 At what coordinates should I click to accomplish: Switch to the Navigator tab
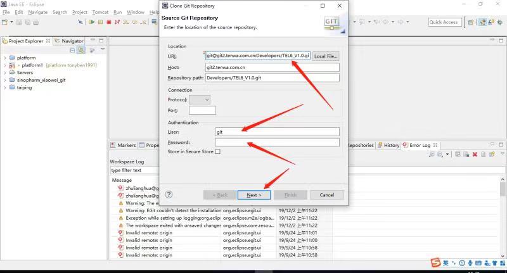click(70, 41)
